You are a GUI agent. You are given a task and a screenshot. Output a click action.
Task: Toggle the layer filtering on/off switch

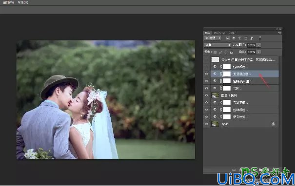point(260,38)
